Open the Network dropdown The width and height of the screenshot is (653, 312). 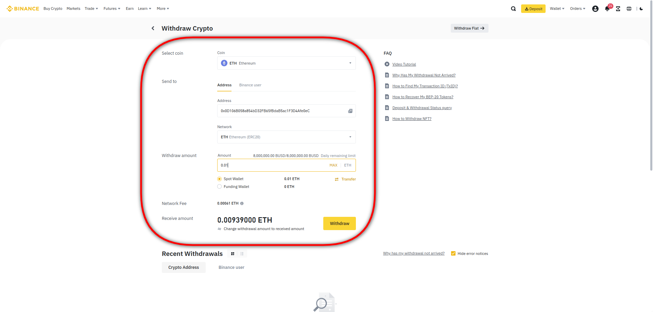click(x=287, y=137)
